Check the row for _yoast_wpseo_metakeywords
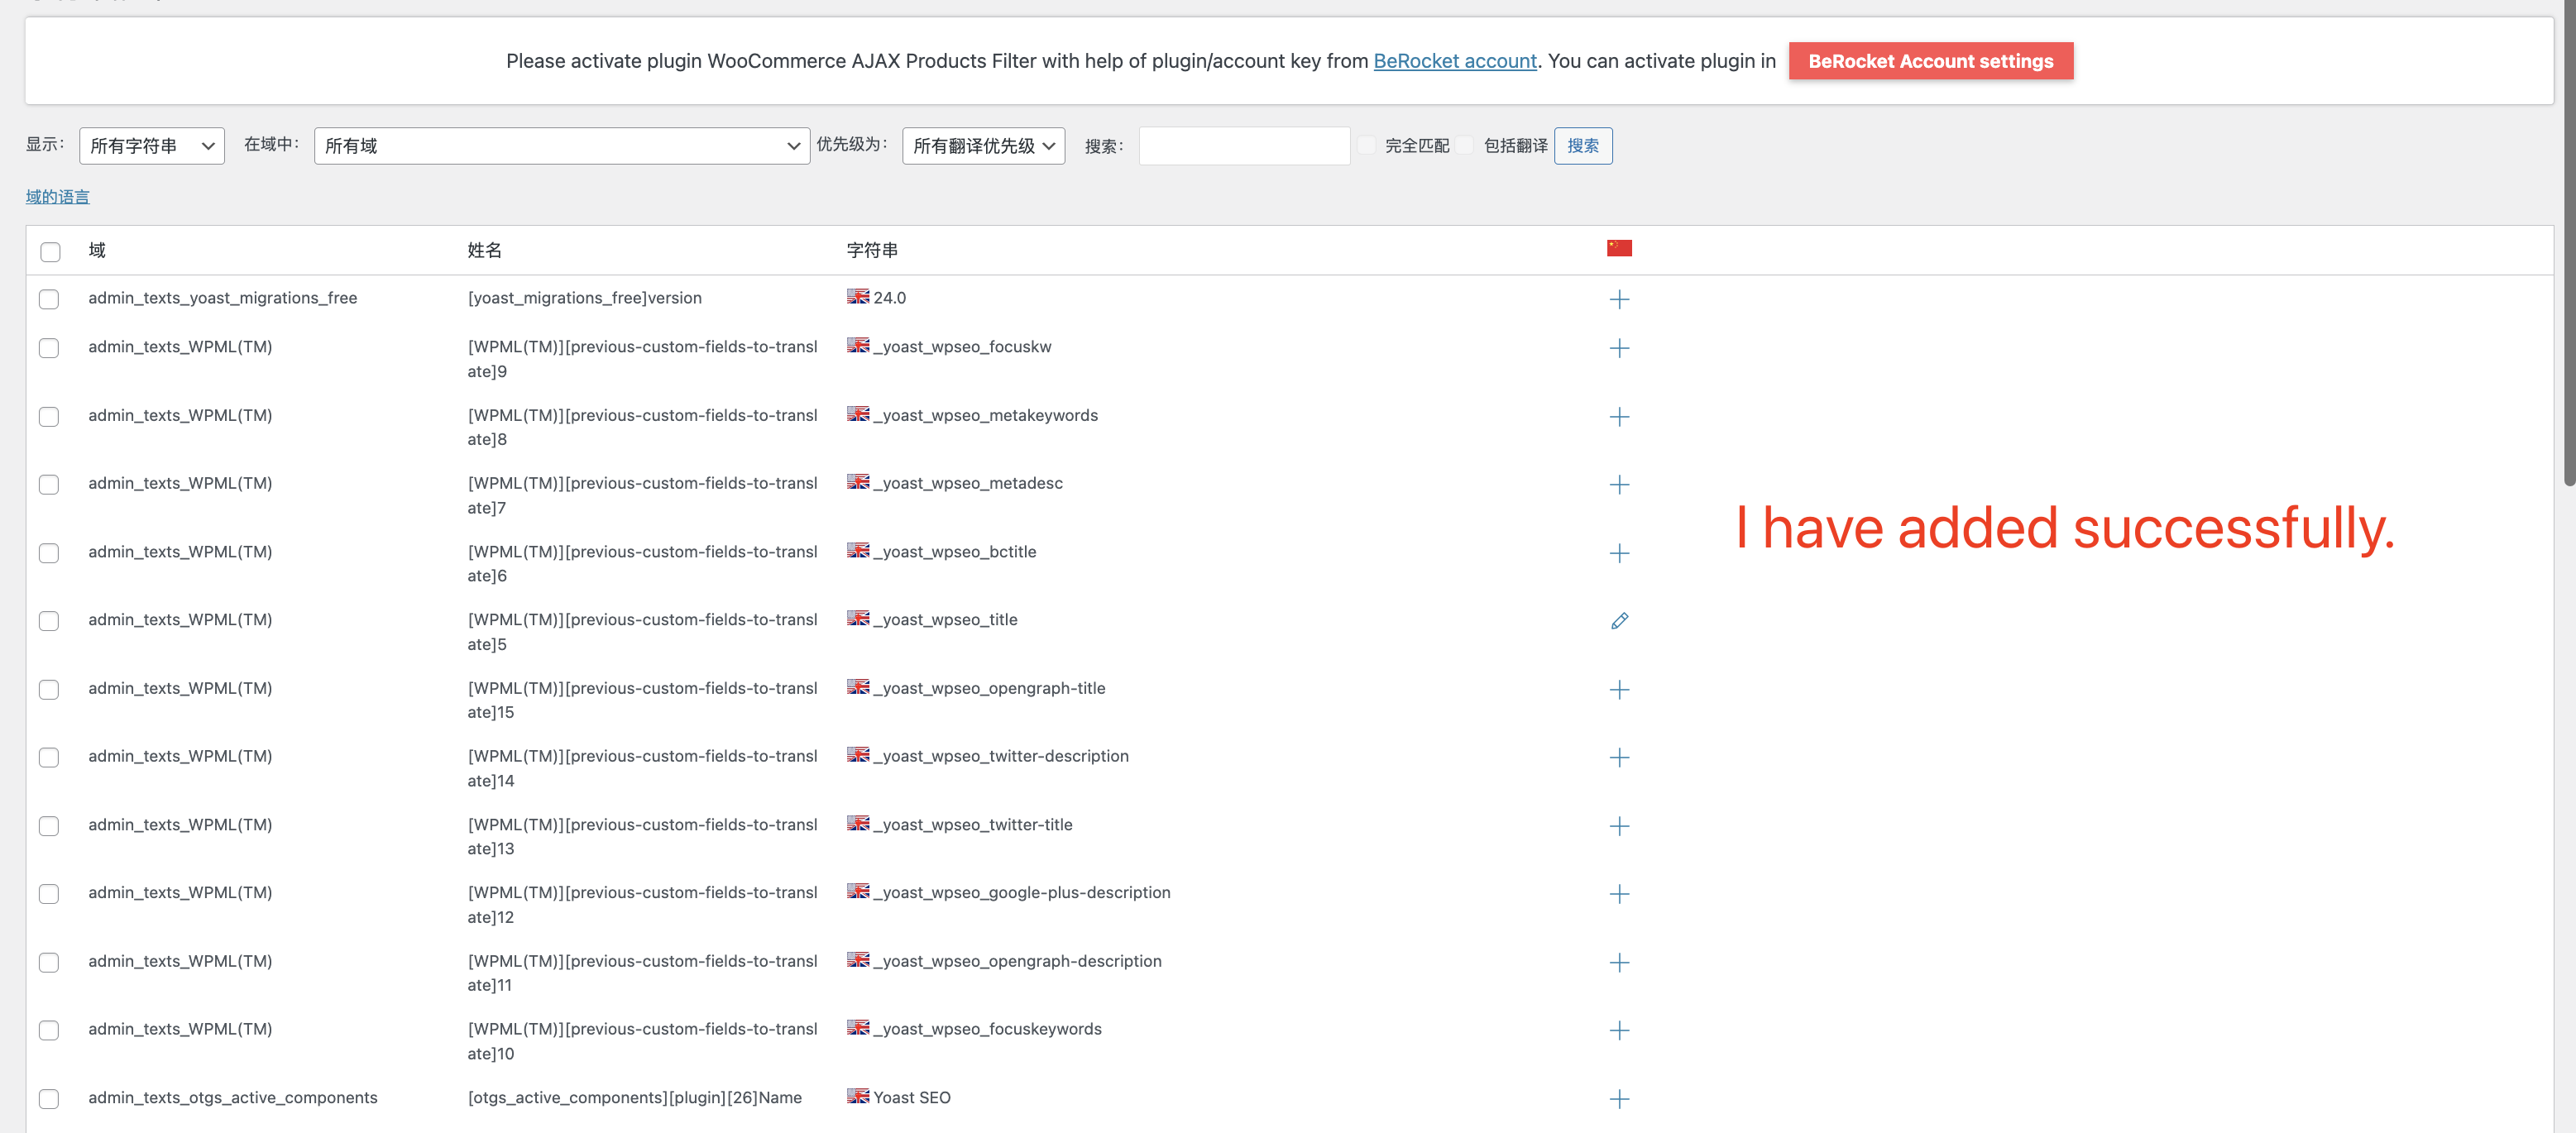This screenshot has height=1133, width=2576. pos(49,417)
